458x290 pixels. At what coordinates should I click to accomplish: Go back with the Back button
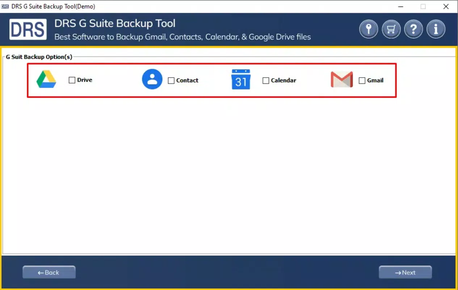(49, 272)
